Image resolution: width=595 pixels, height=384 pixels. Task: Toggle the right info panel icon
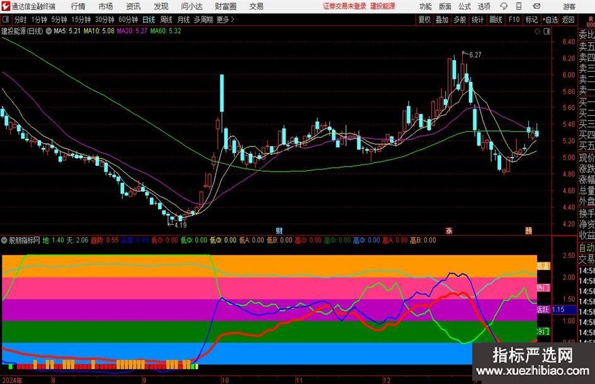547,31
